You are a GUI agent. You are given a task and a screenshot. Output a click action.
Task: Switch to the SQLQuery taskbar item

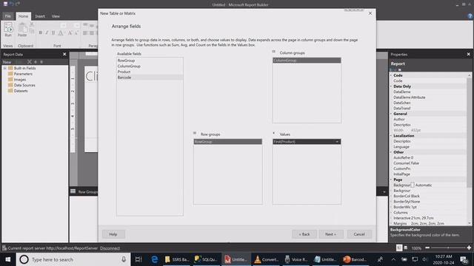206,259
